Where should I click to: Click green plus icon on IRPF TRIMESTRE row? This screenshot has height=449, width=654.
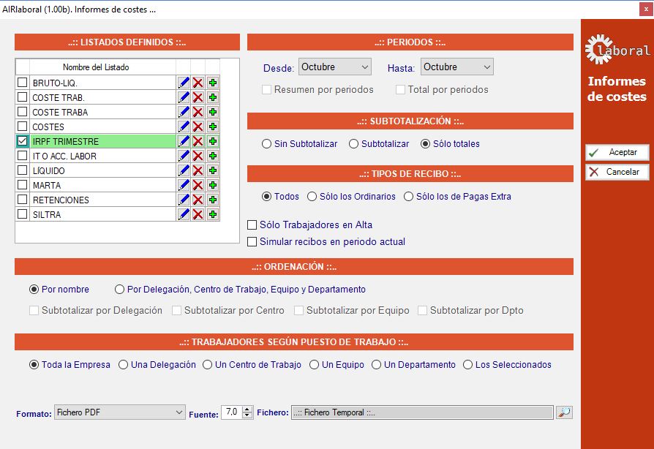click(x=212, y=142)
